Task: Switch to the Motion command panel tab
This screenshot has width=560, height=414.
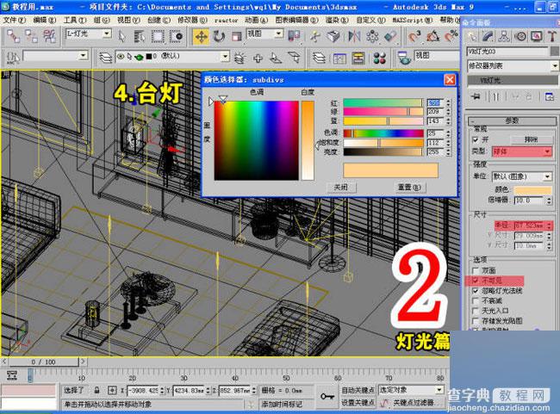Action: 520,36
